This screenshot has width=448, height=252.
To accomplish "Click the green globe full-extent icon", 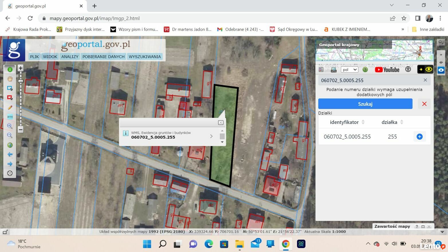I will point(10,145).
